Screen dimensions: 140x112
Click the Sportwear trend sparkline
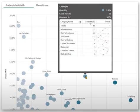(x=104, y=36)
